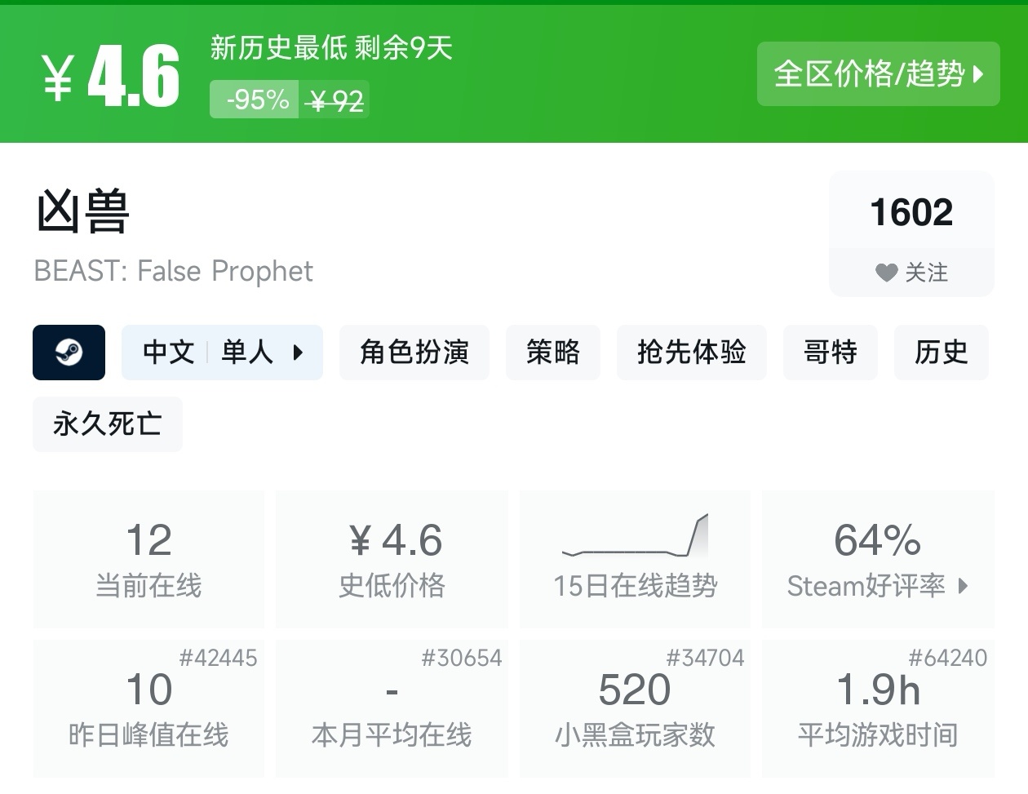Tap the 小黑盒玩家数 stat card
The height and width of the screenshot is (794, 1028).
(x=635, y=708)
